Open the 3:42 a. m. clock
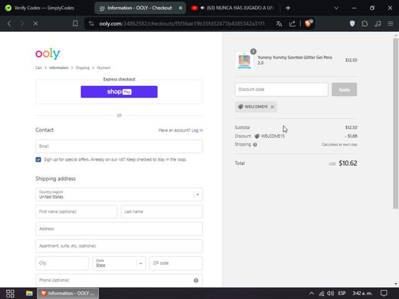Screen dimensions: 399x299 362,293
